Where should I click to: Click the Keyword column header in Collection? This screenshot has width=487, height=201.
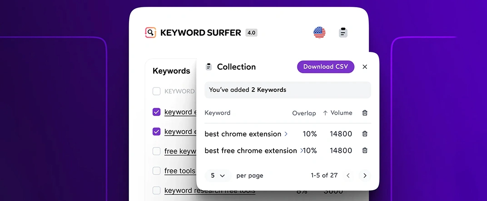click(218, 113)
